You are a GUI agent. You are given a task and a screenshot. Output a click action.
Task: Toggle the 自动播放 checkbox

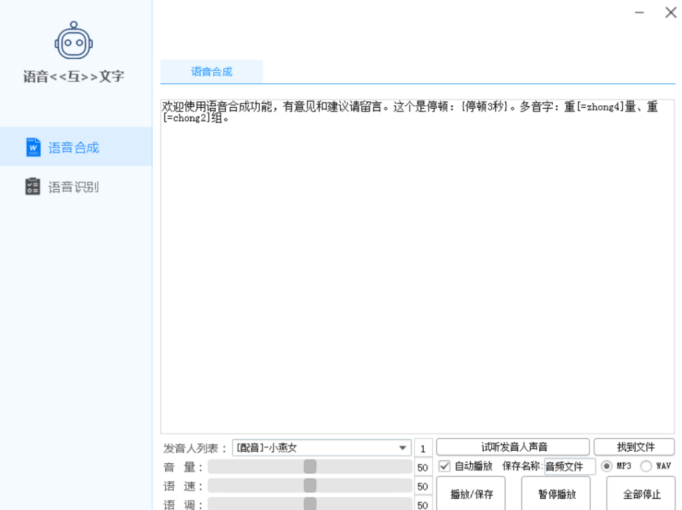click(x=444, y=466)
